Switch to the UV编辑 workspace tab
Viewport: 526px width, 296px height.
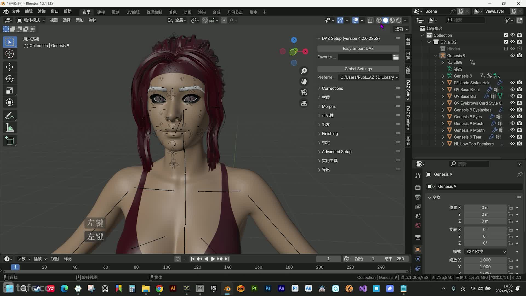tap(133, 12)
